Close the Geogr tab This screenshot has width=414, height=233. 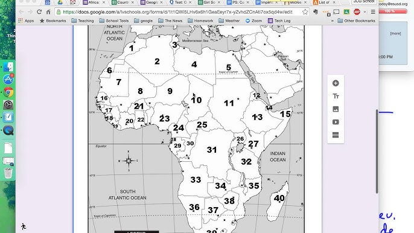coord(161,2)
